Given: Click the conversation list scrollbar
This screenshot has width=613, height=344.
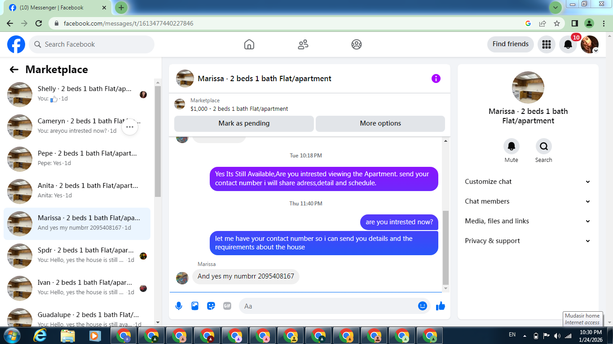Looking at the screenshot, I should 158,142.
